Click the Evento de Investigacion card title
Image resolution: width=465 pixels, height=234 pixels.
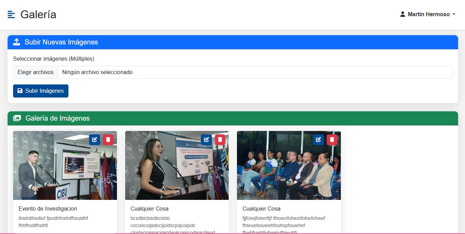48,208
